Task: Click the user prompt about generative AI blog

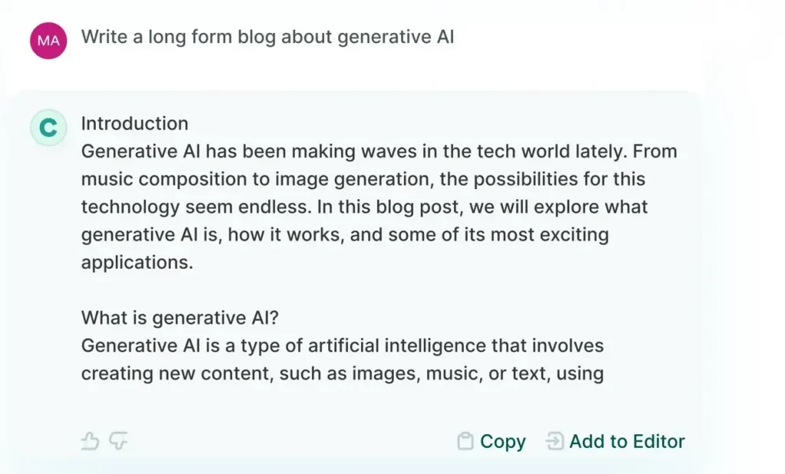Action: coord(268,37)
